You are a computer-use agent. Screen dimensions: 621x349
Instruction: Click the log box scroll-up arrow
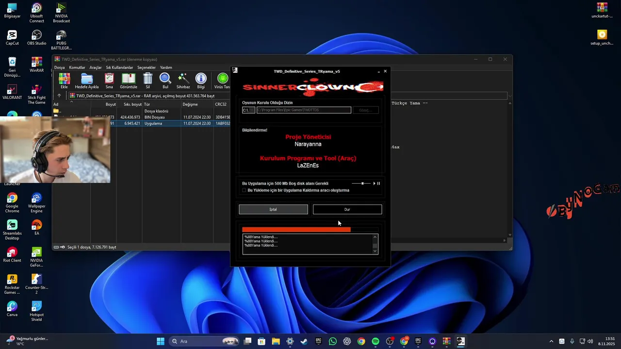pyautogui.click(x=375, y=237)
